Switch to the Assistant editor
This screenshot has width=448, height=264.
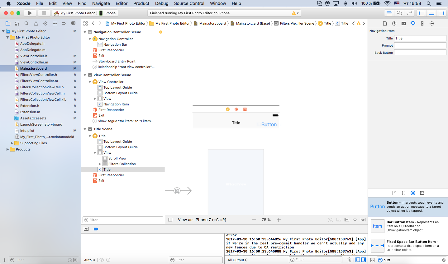[x=399, y=13]
